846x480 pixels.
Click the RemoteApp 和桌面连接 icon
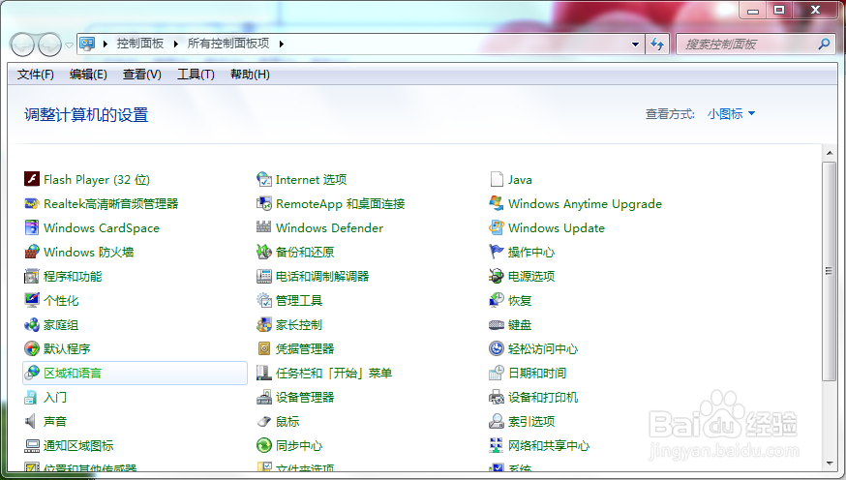[264, 203]
